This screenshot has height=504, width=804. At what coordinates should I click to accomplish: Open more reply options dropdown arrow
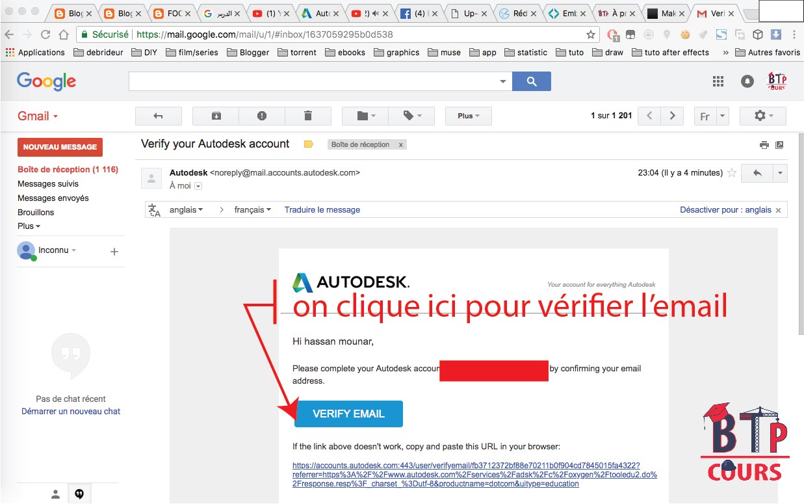[780, 173]
